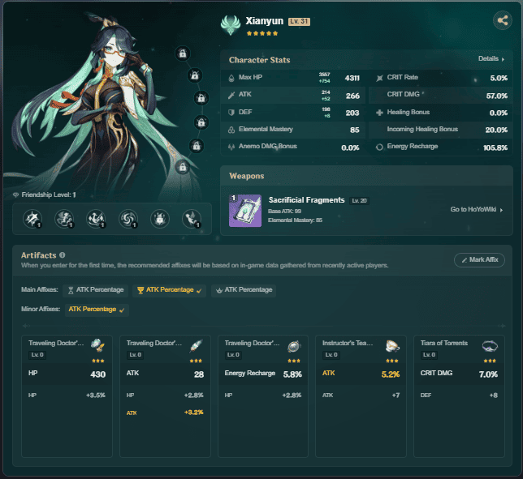This screenshot has width=523, height=479.
Task: Click the Energy Recharge icon
Action: coord(379,147)
